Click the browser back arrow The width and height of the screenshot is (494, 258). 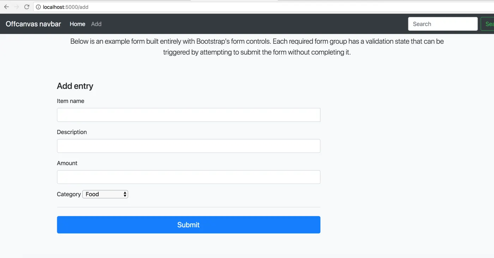pos(6,7)
